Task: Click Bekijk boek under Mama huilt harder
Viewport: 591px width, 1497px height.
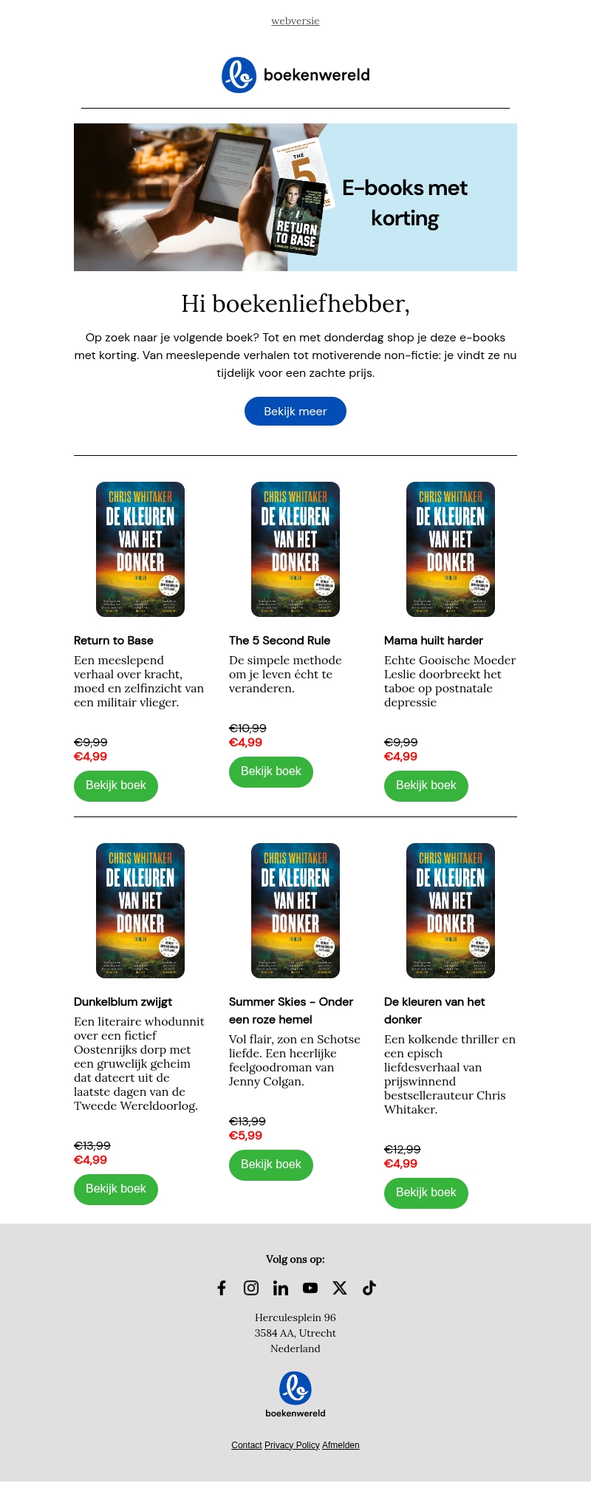Action: 426,785
